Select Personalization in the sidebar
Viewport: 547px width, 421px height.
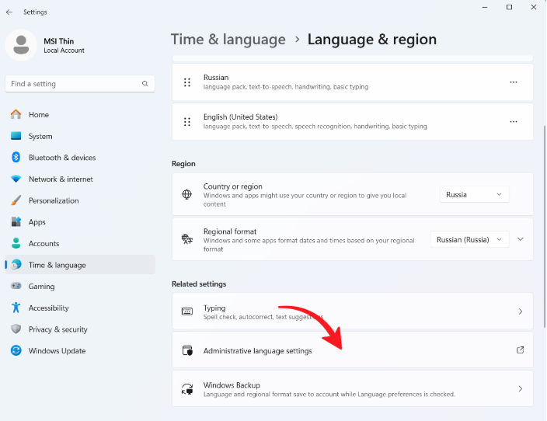[54, 200]
